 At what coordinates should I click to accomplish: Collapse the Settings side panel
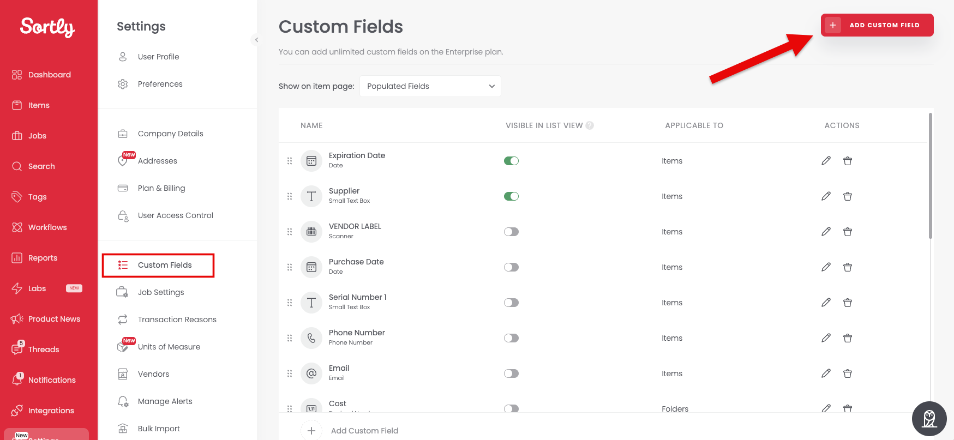point(256,40)
